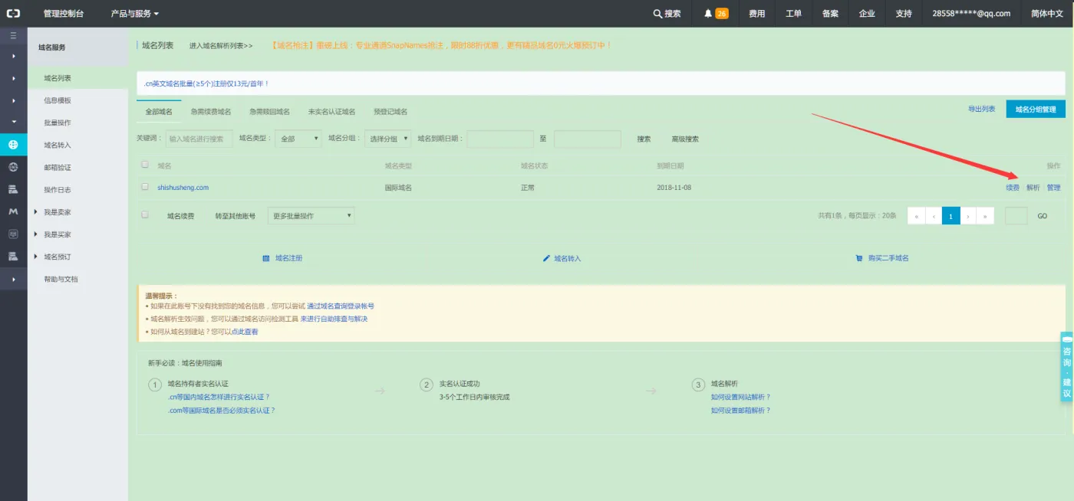Tick the checkbox for shishusheng.com row

[x=145, y=187]
